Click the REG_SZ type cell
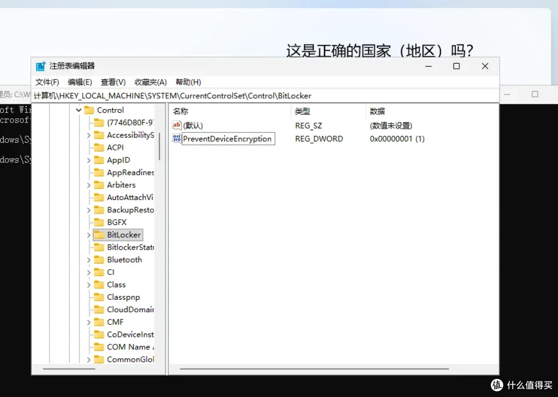Image resolution: width=558 pixels, height=397 pixels. click(x=308, y=126)
